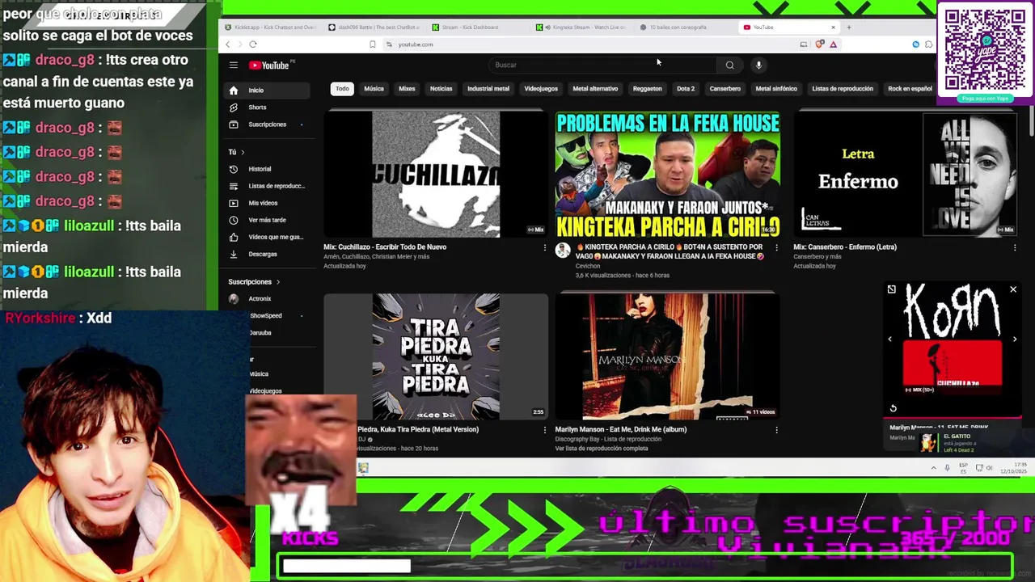Expand the miniplayer to full view
The height and width of the screenshot is (582, 1035).
coord(891,289)
